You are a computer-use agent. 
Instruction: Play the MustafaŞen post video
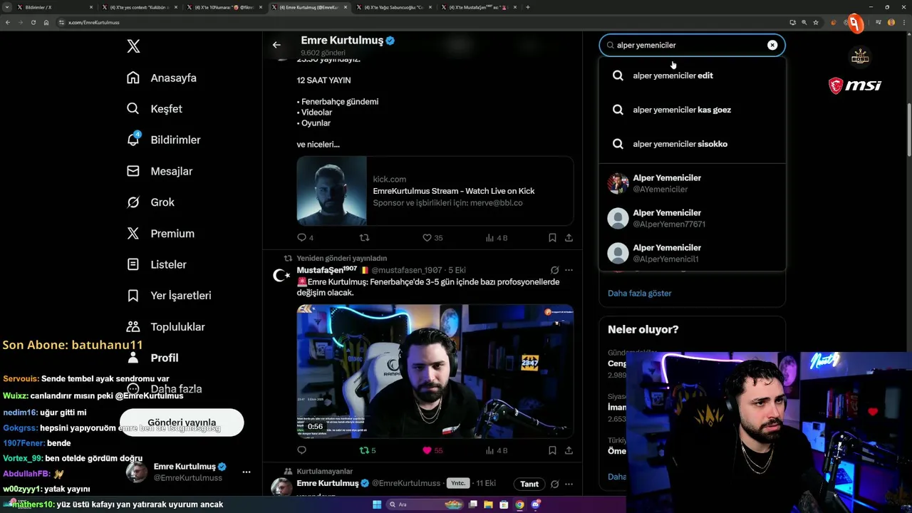(x=435, y=371)
